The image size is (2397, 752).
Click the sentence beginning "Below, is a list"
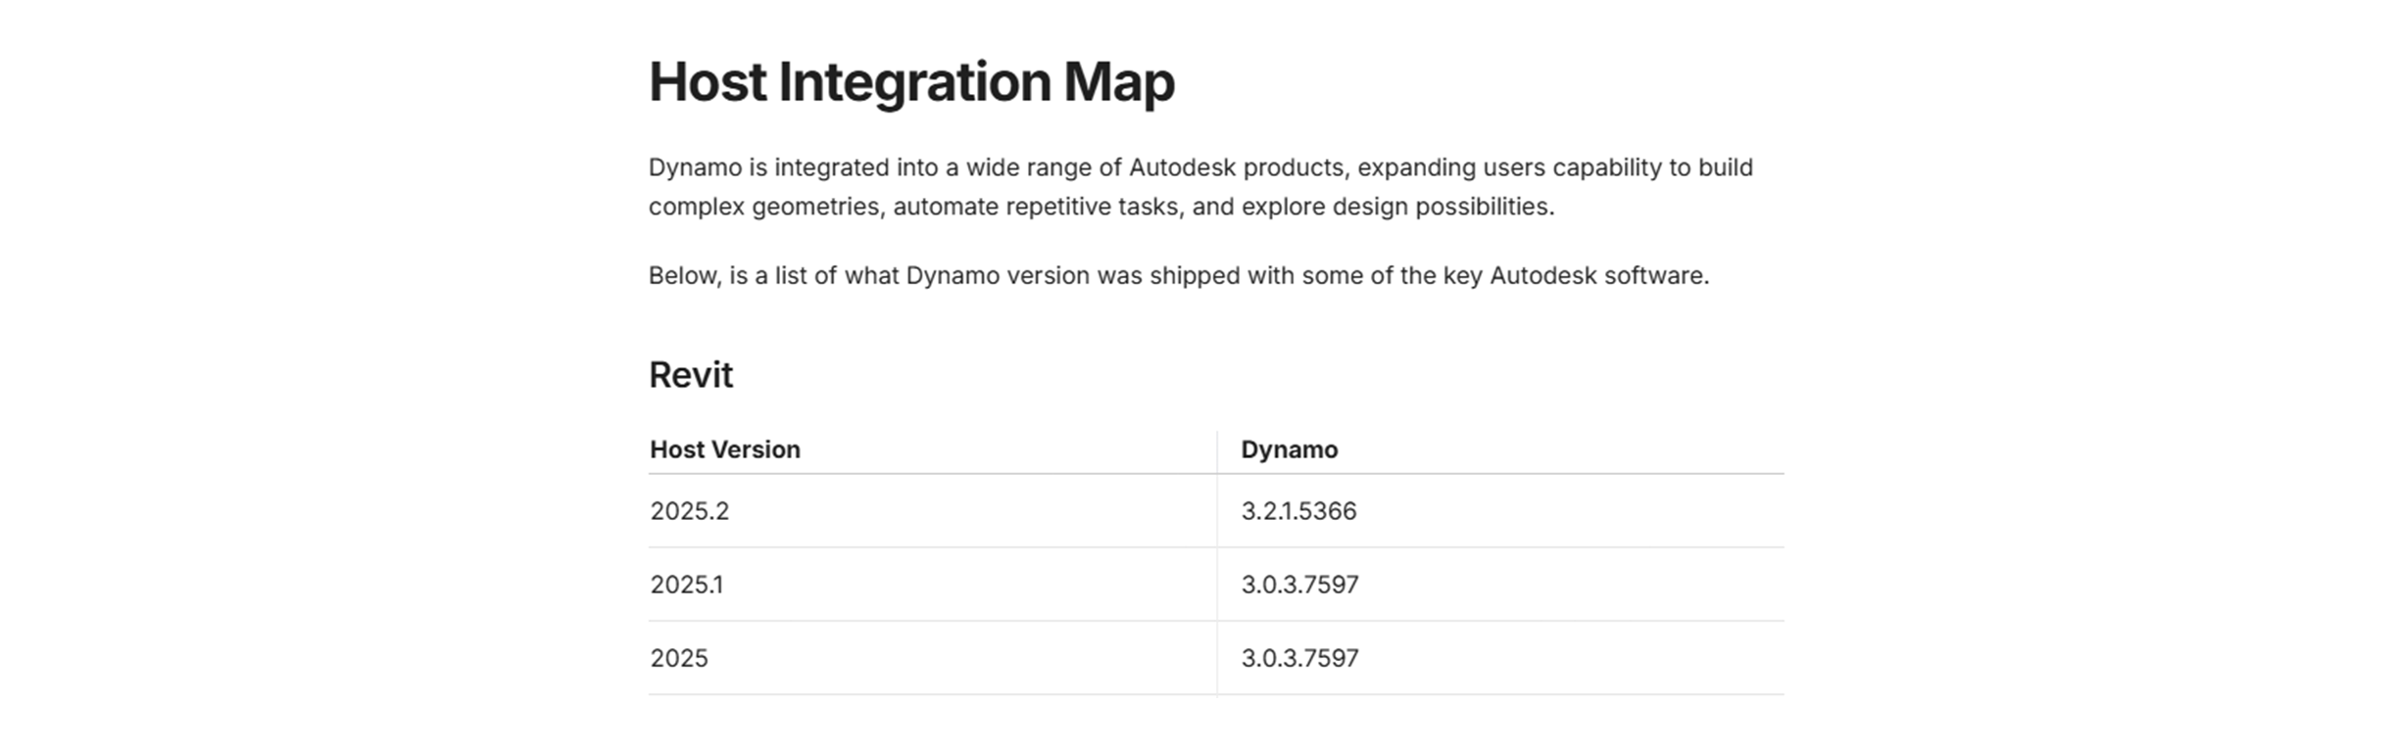click(1178, 276)
